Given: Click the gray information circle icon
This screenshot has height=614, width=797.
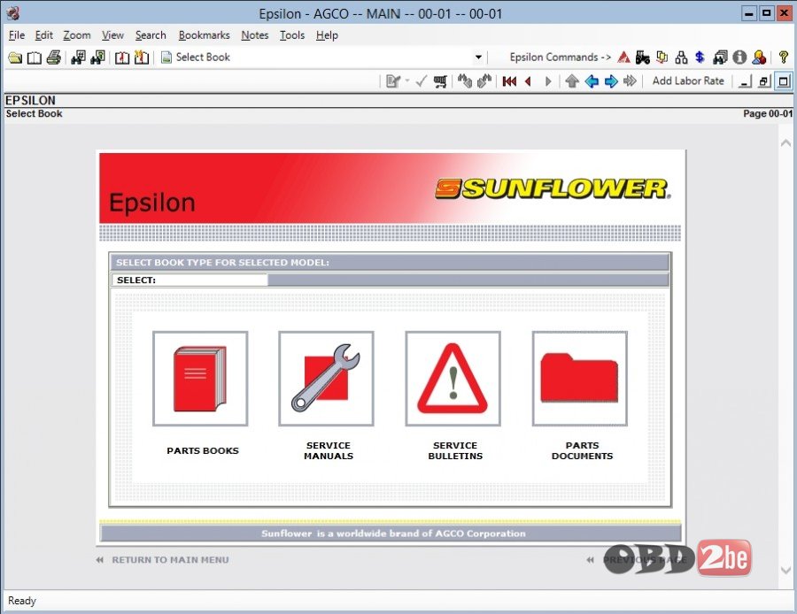Looking at the screenshot, I should coord(739,58).
